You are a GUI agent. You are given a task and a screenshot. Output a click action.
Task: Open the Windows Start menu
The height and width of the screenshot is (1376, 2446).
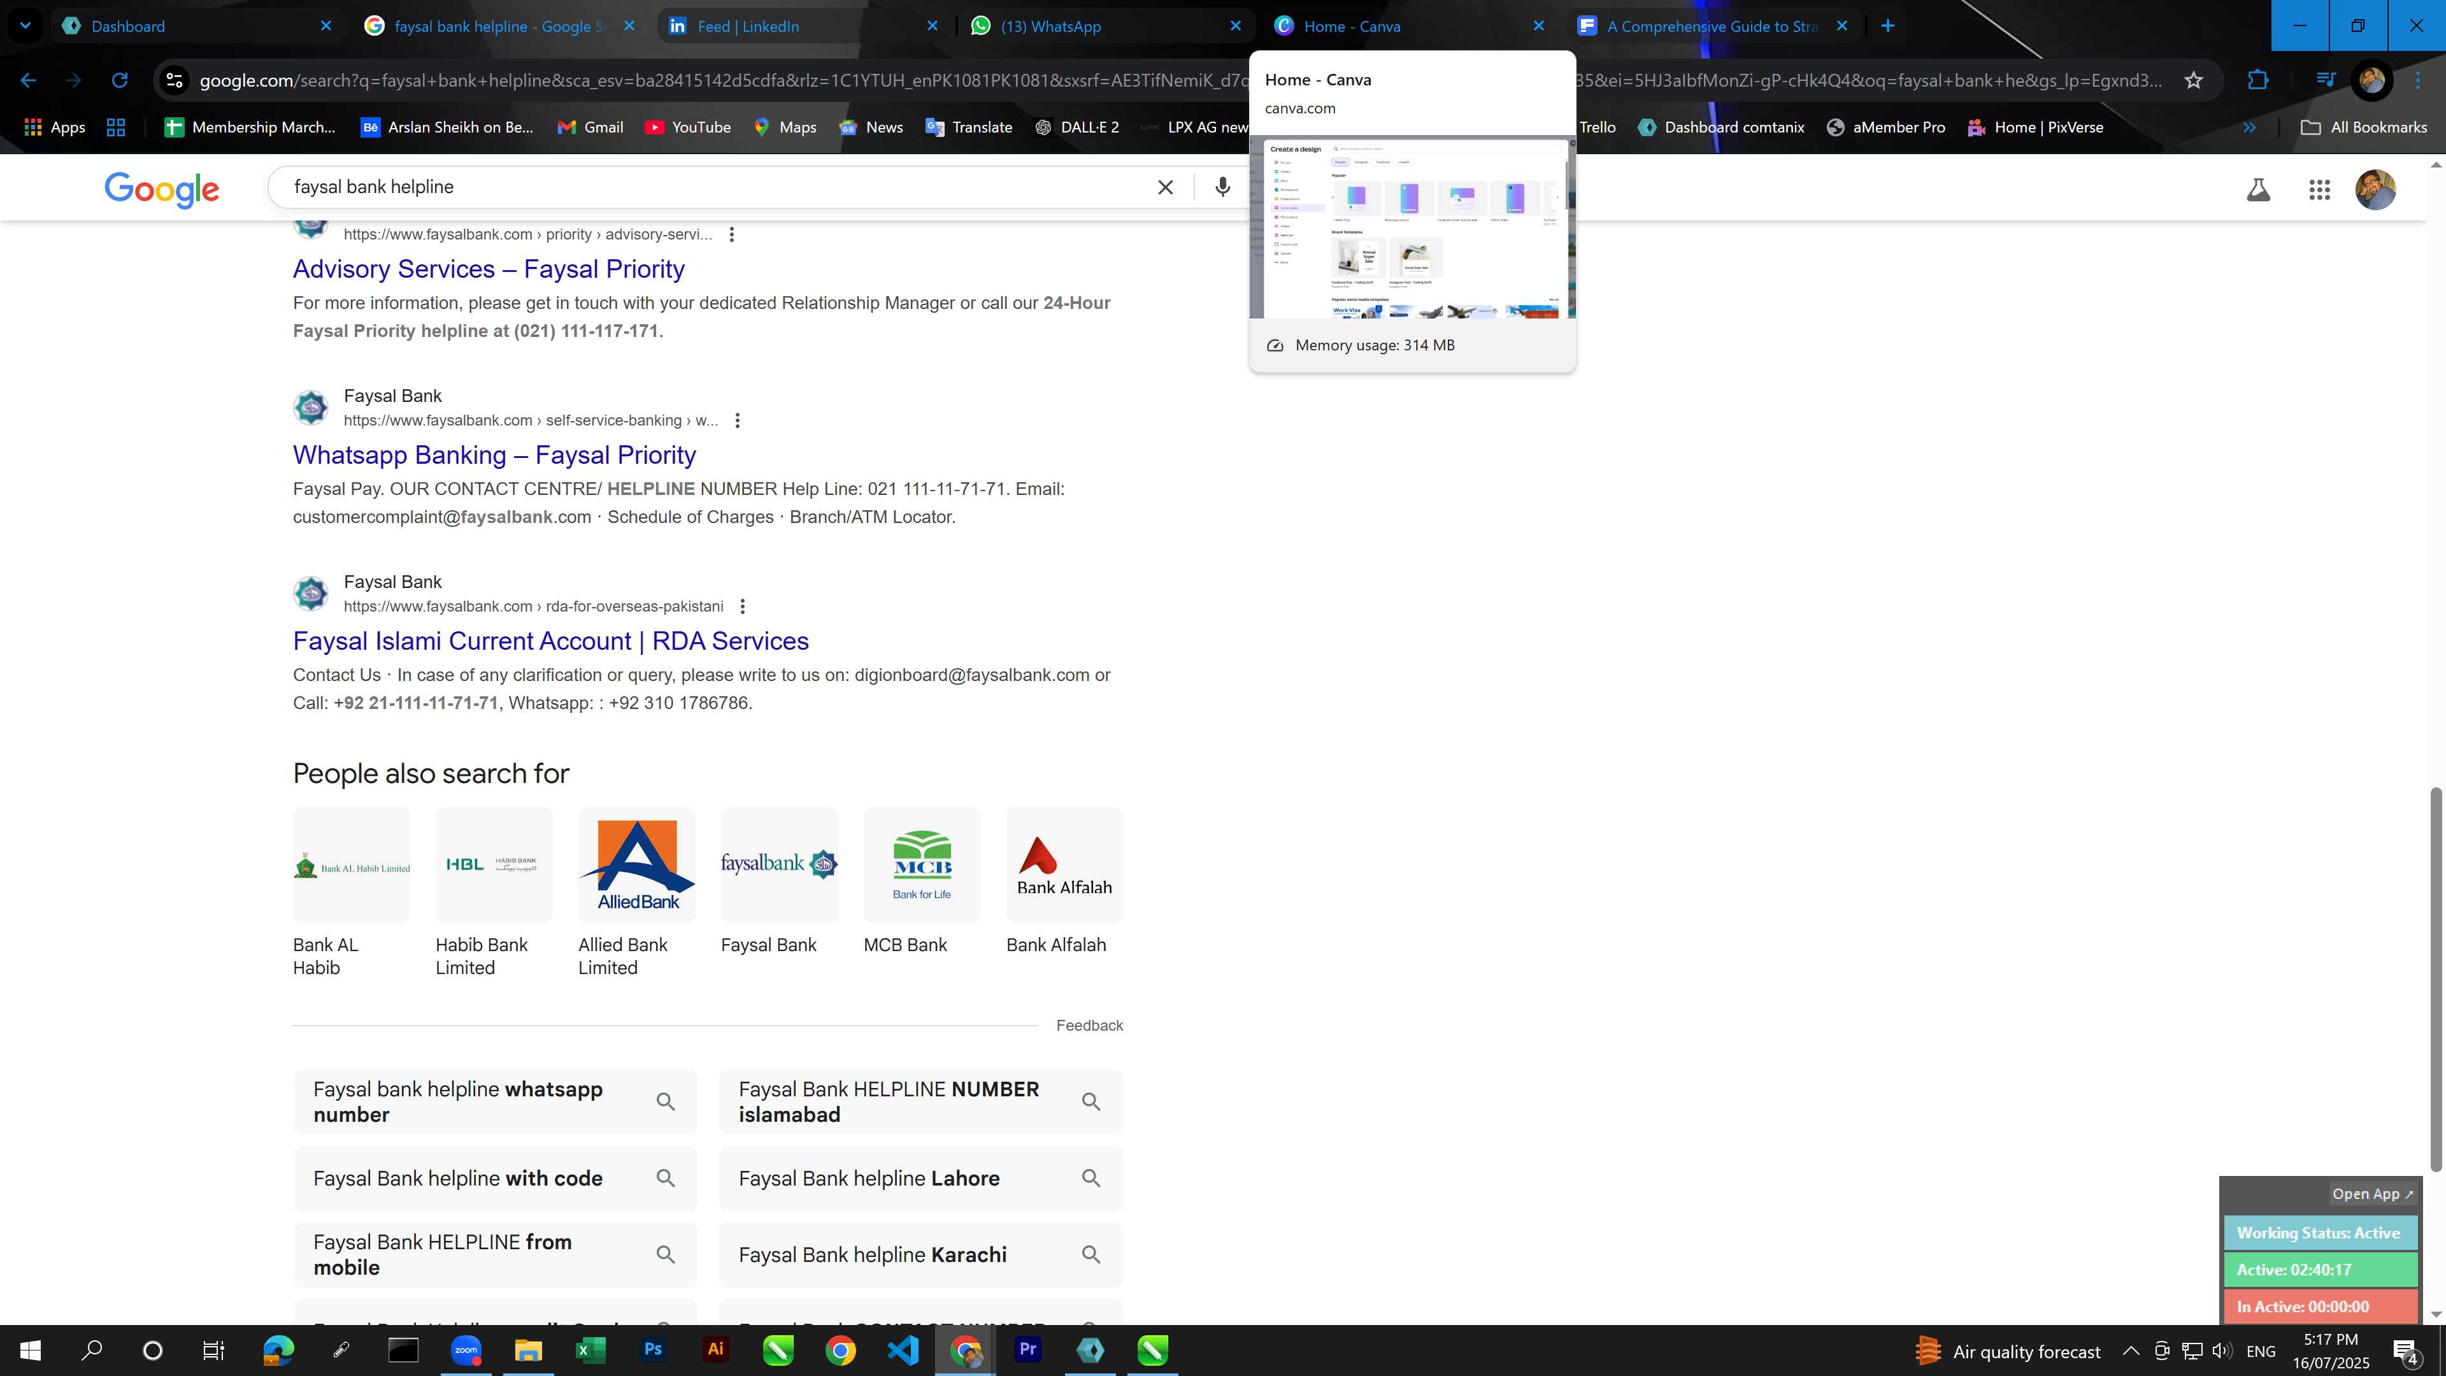[29, 1349]
